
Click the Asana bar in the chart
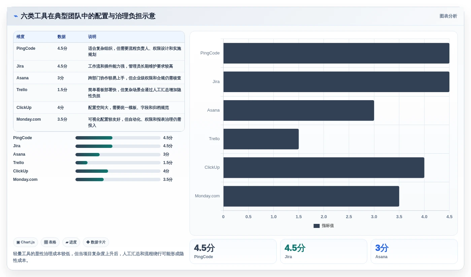click(x=299, y=110)
